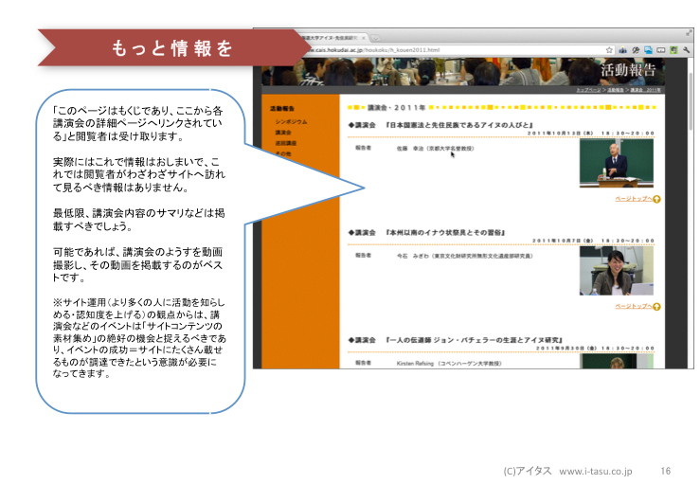The image size is (700, 484).
Task: Click photo of elderly speaker at podium
Action: pos(617,163)
